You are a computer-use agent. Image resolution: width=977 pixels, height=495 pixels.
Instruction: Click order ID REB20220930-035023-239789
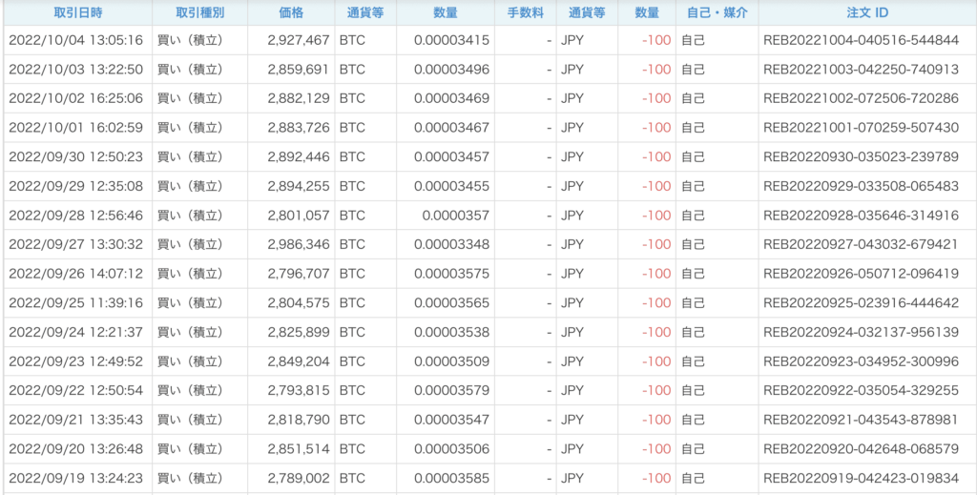pyautogui.click(x=862, y=157)
